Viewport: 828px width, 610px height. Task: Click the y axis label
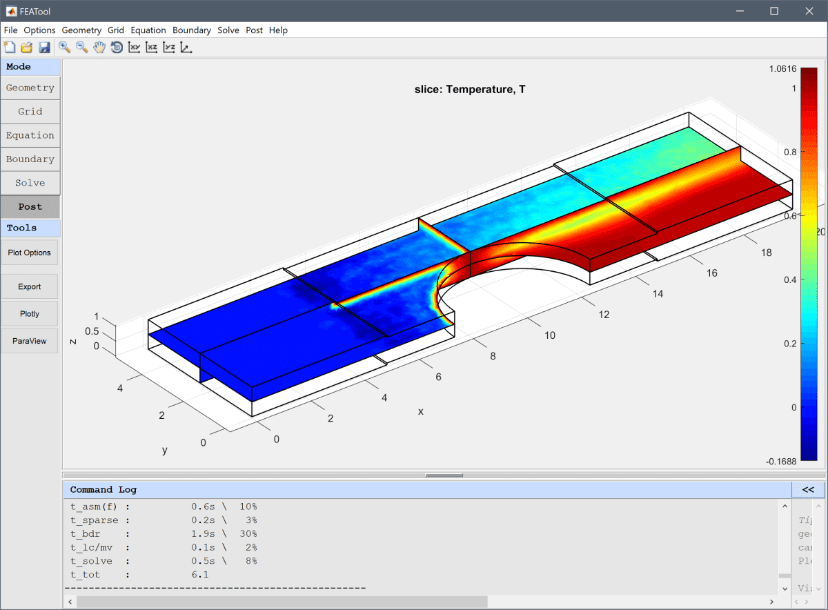point(165,450)
